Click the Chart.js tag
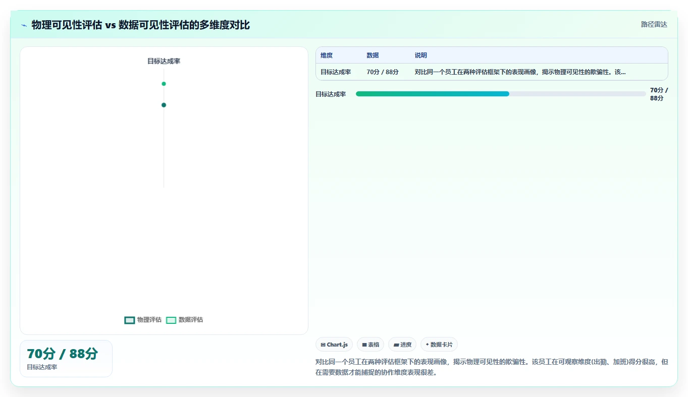 [x=334, y=345]
